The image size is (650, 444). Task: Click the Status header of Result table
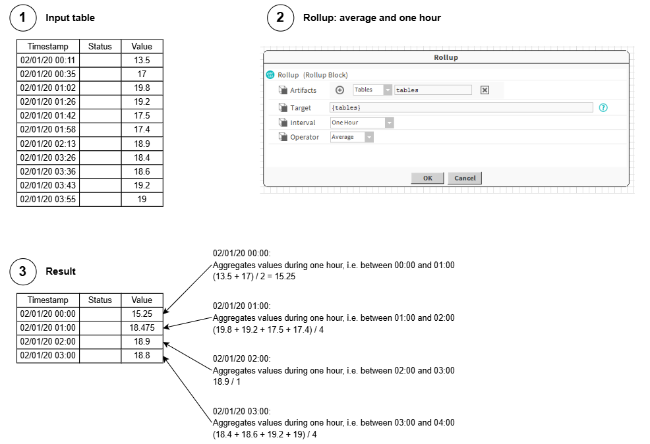click(100, 300)
